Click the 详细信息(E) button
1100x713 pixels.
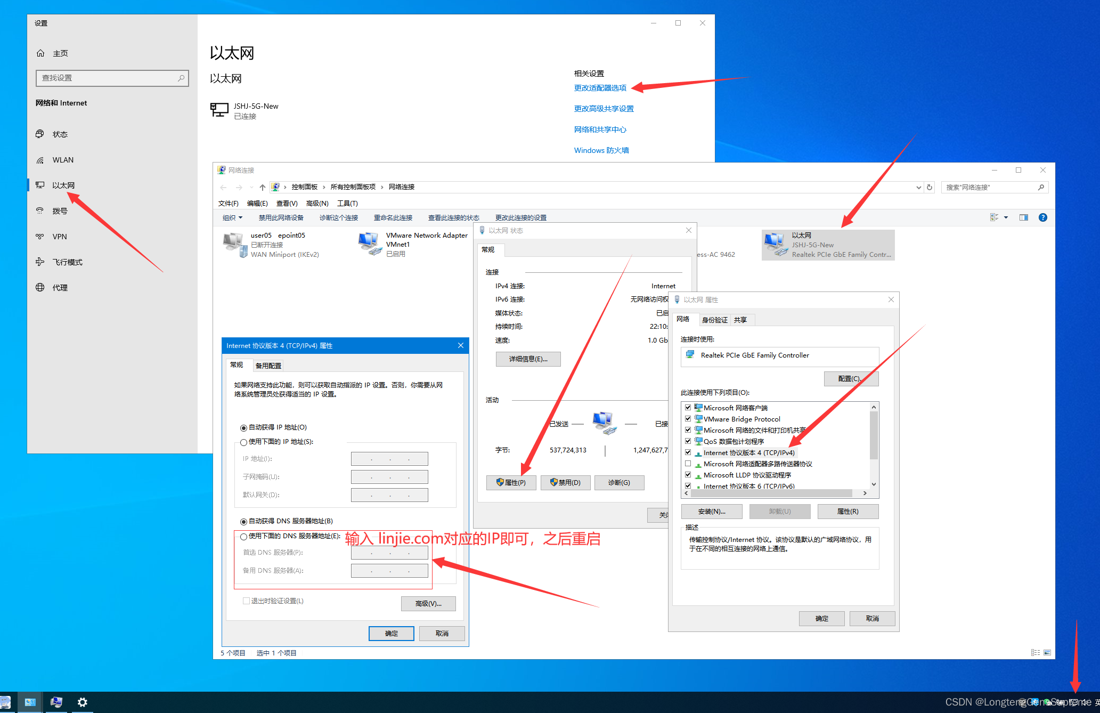coord(528,359)
